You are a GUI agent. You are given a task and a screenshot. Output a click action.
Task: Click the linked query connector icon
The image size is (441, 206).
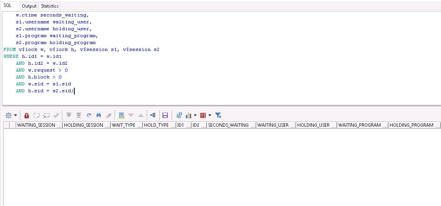pyautogui.click(x=153, y=115)
